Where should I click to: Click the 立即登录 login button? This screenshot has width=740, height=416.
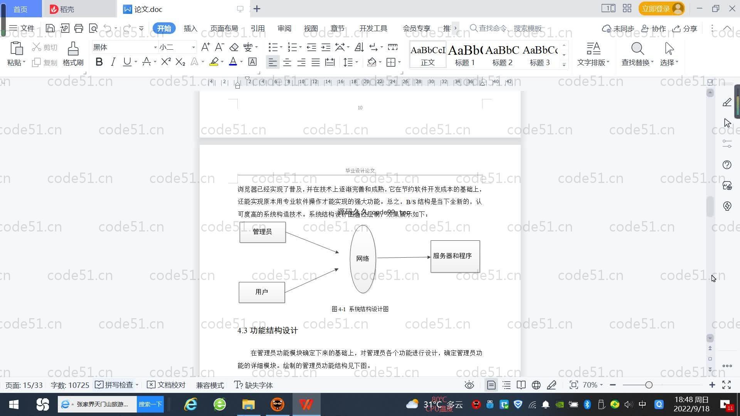661,8
